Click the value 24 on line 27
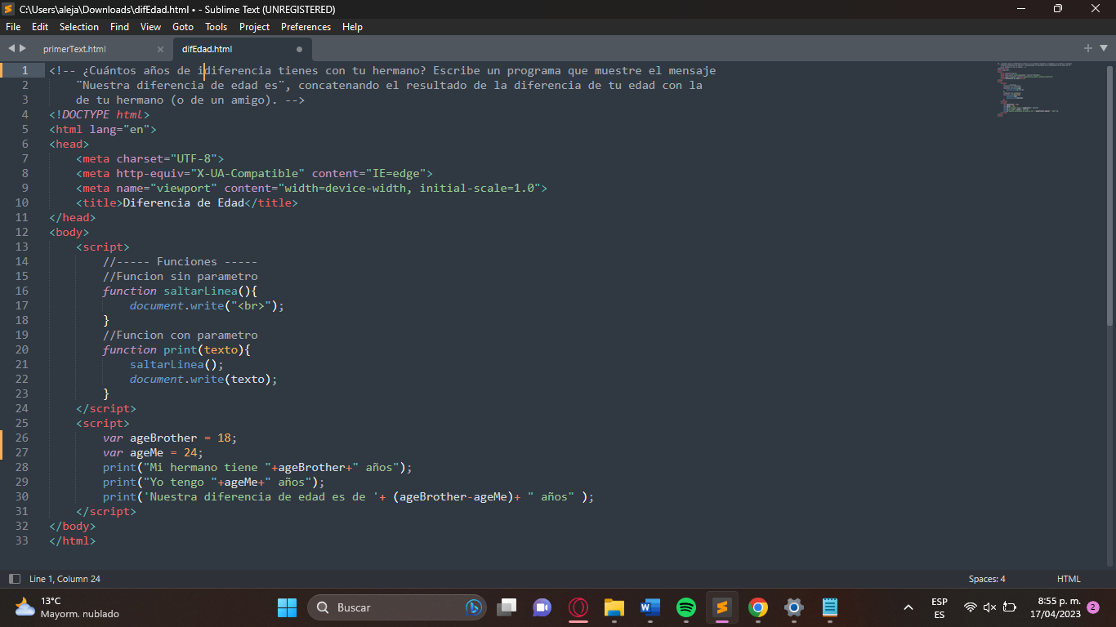1116x627 pixels. coord(190,452)
